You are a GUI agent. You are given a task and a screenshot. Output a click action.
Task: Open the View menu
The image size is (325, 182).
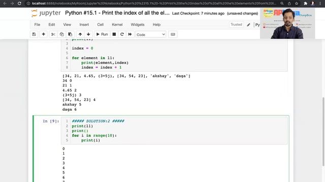click(67, 25)
